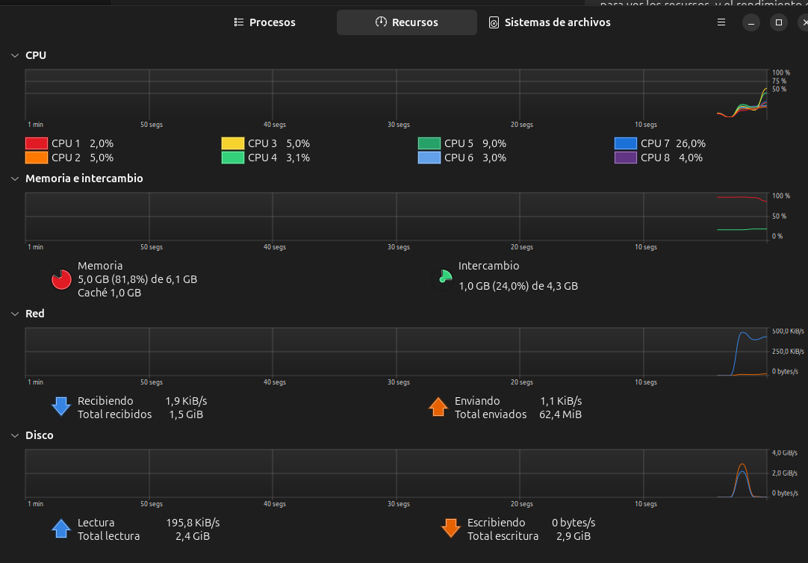Click the blue Lectura up arrow icon
808x563 pixels.
click(60, 529)
